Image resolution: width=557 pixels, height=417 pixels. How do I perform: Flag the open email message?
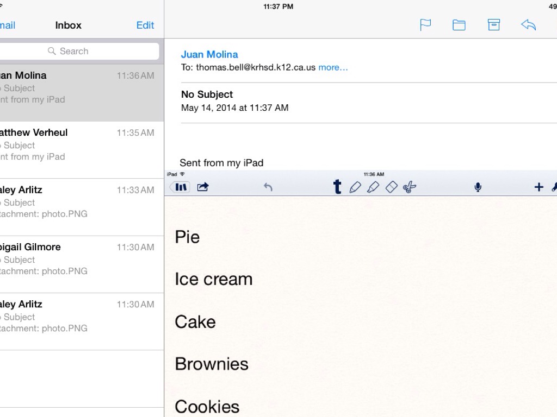tap(425, 25)
